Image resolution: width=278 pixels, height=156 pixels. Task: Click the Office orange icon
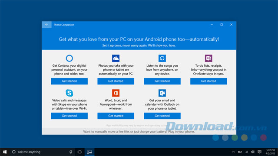pyautogui.click(x=116, y=93)
